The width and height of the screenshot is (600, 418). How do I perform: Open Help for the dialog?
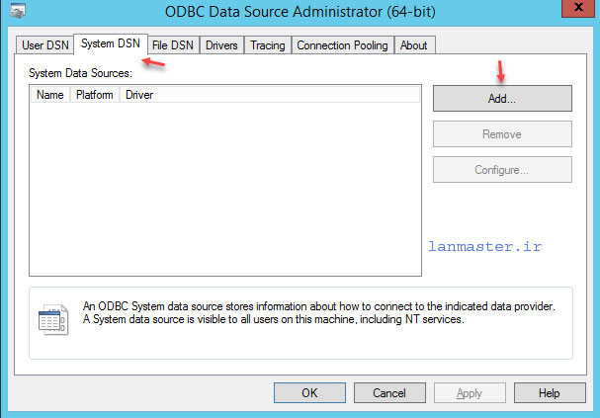pyautogui.click(x=550, y=392)
